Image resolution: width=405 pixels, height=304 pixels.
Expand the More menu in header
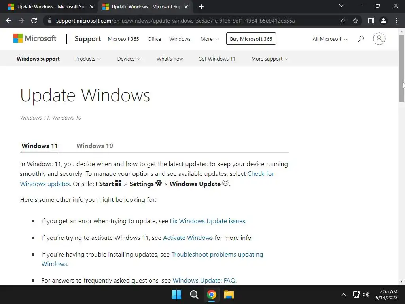click(x=210, y=39)
